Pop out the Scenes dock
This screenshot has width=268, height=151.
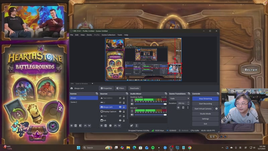[97, 94]
